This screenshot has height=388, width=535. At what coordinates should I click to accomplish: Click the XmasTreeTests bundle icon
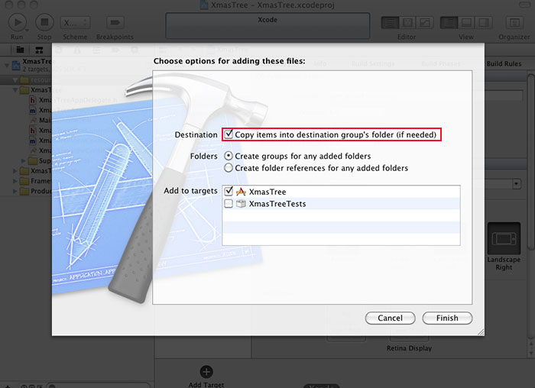coord(241,204)
